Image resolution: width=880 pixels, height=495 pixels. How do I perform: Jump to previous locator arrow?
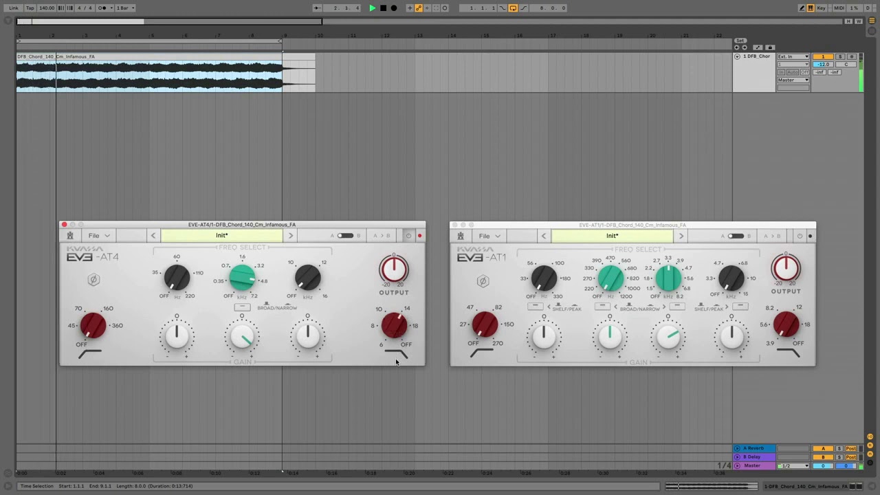(737, 47)
